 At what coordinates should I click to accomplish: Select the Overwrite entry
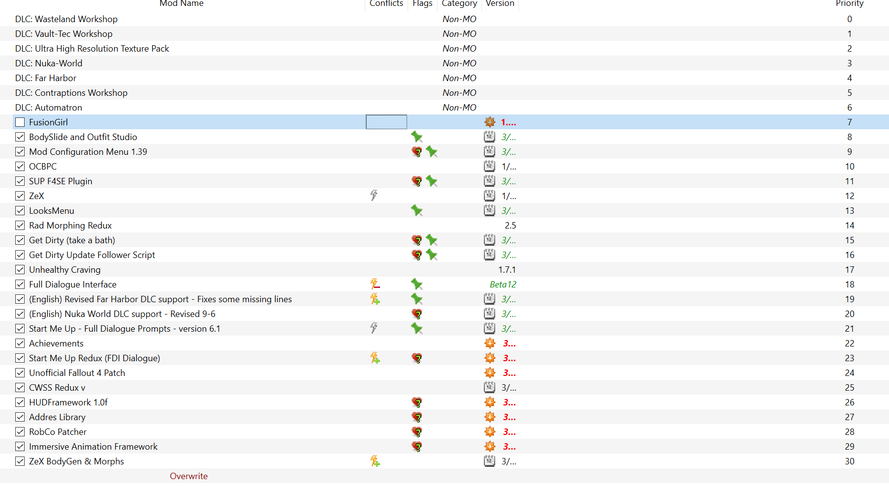click(x=189, y=476)
